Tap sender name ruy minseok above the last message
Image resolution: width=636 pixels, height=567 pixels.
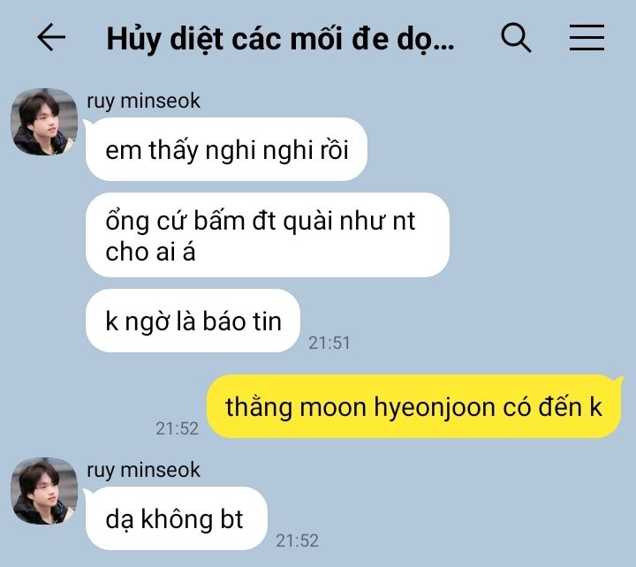click(x=144, y=470)
